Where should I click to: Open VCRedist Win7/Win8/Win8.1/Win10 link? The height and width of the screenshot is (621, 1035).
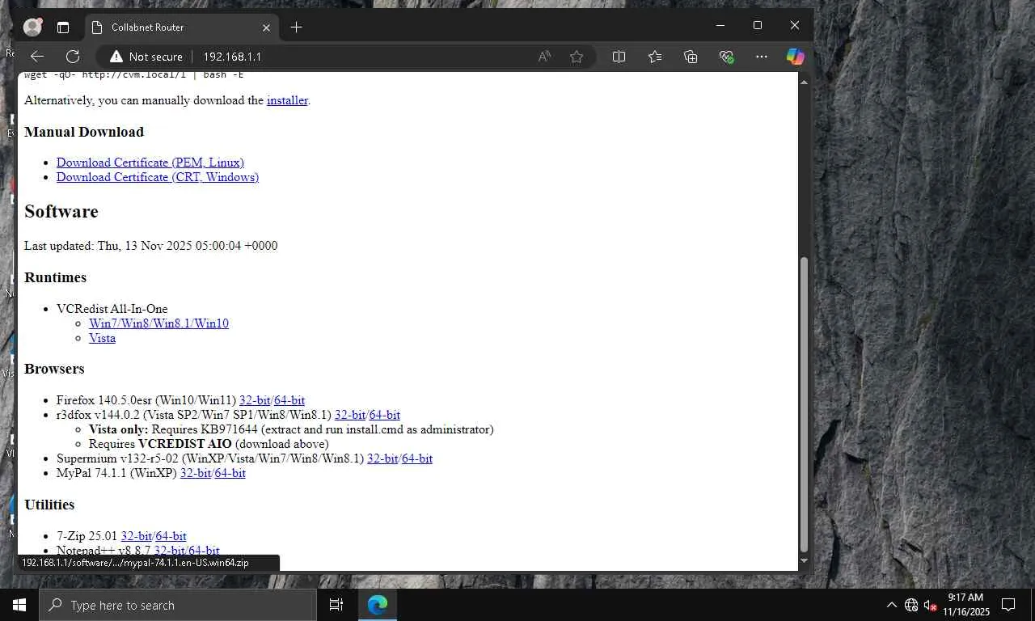tap(158, 323)
